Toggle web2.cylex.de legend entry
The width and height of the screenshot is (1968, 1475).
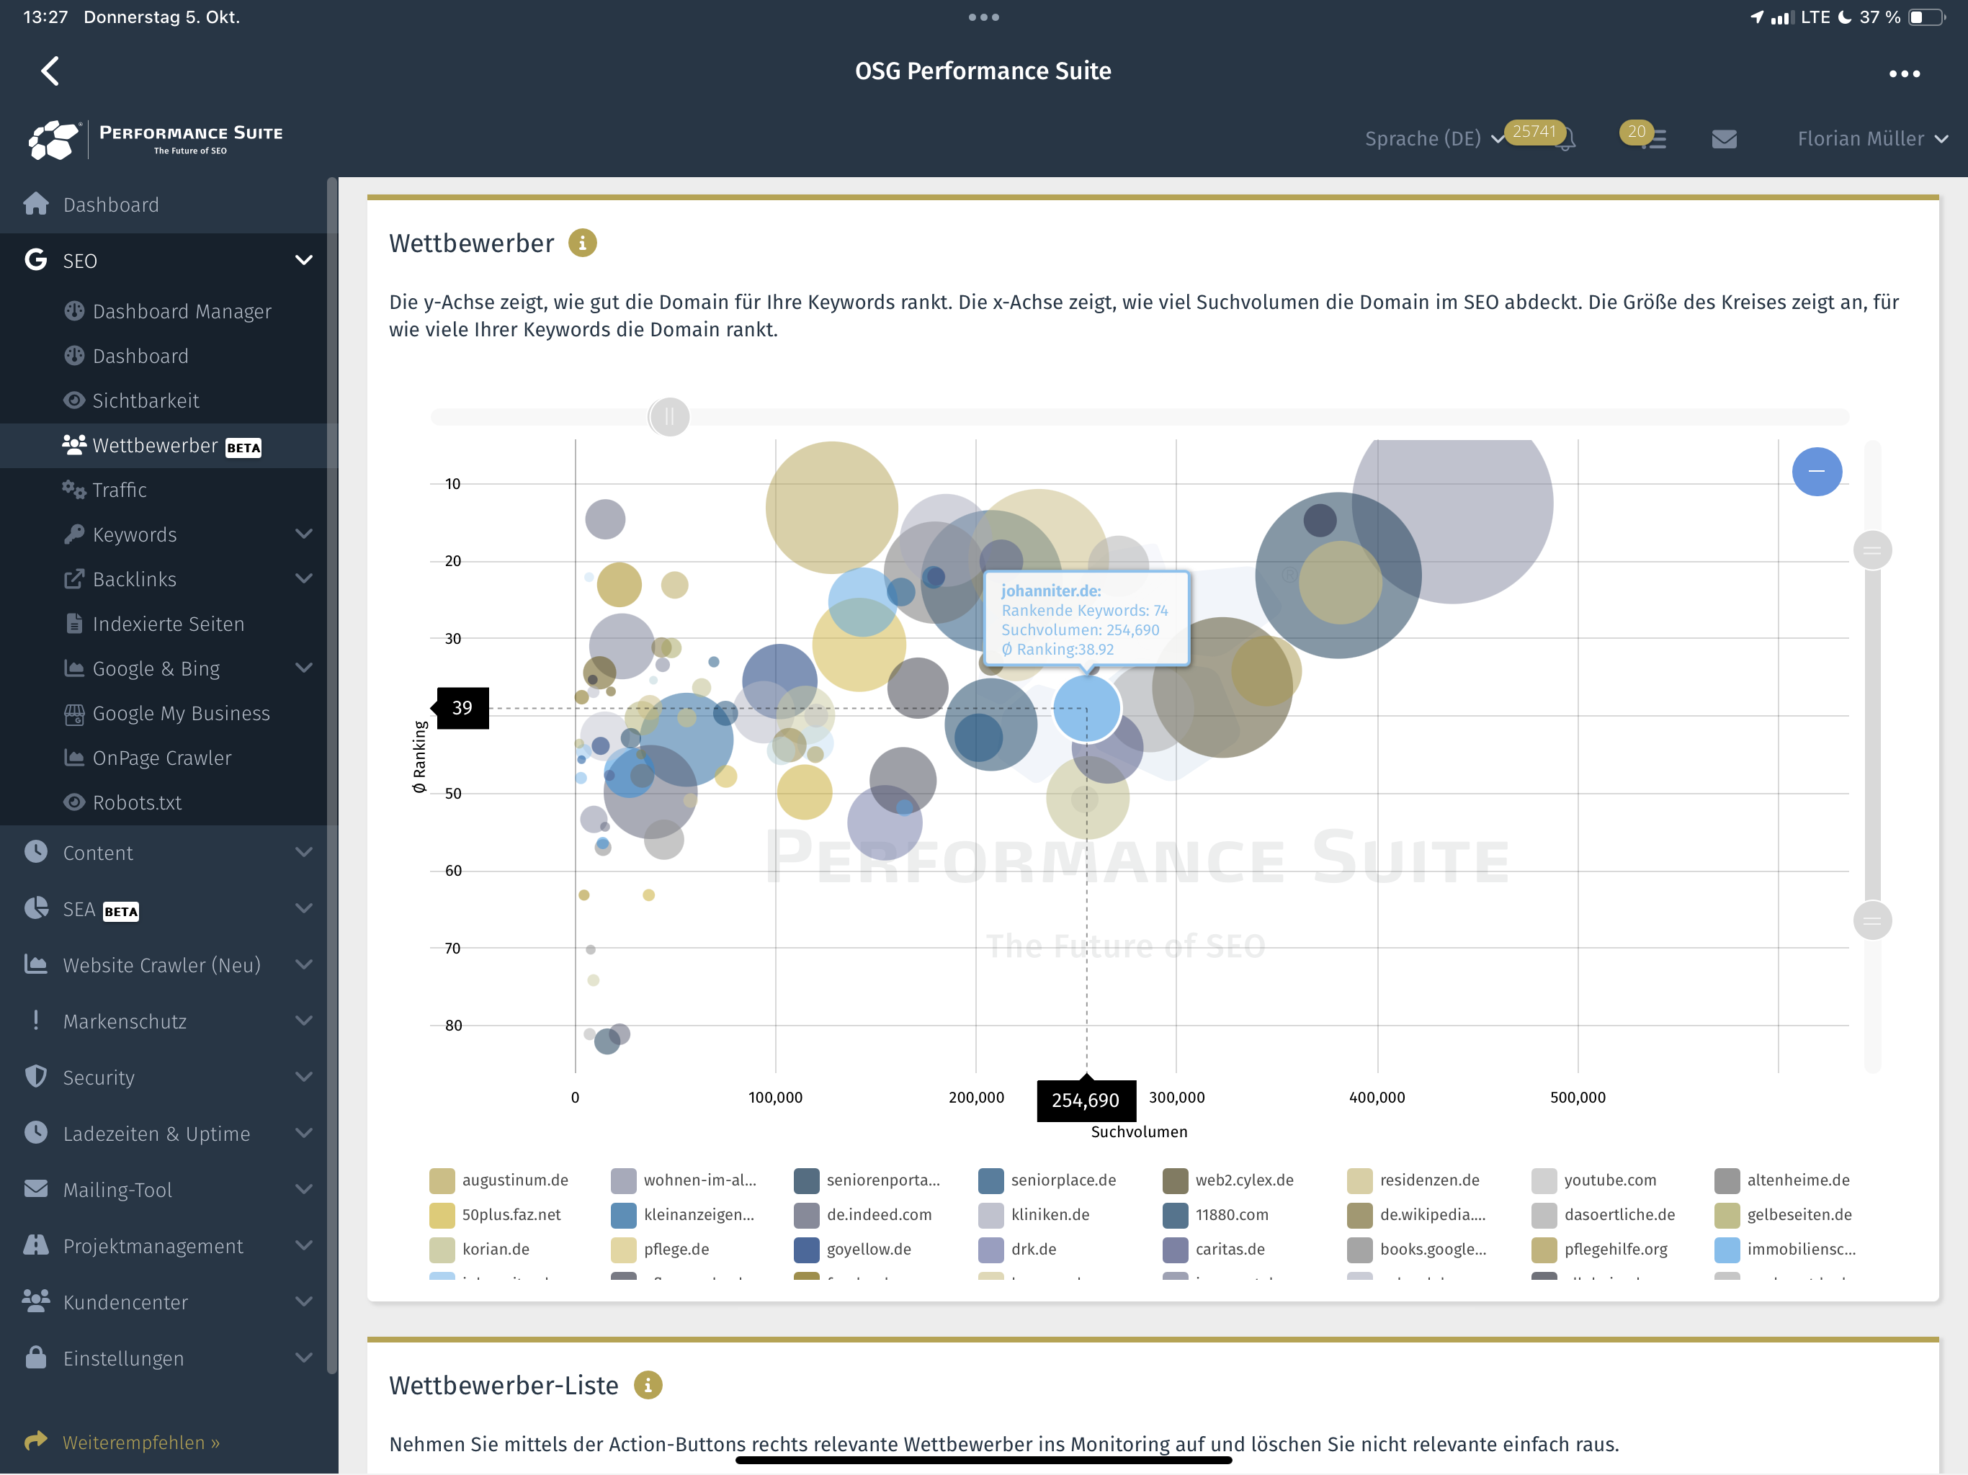(1229, 1180)
